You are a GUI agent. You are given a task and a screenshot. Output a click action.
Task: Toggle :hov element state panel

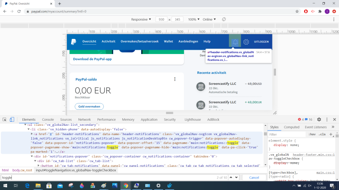pyautogui.click(x=312, y=134)
